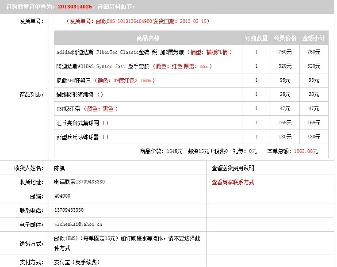Image resolution: width=337 pixels, height=267 pixels.
Task: Click the 商品名称 column header
Action: tap(148, 38)
